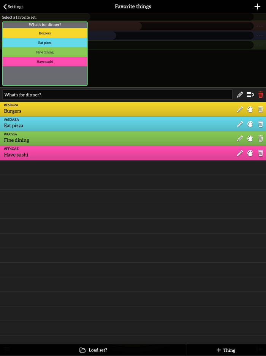
Task: Click the pencil icon to rename the set
Action: tap(240, 95)
